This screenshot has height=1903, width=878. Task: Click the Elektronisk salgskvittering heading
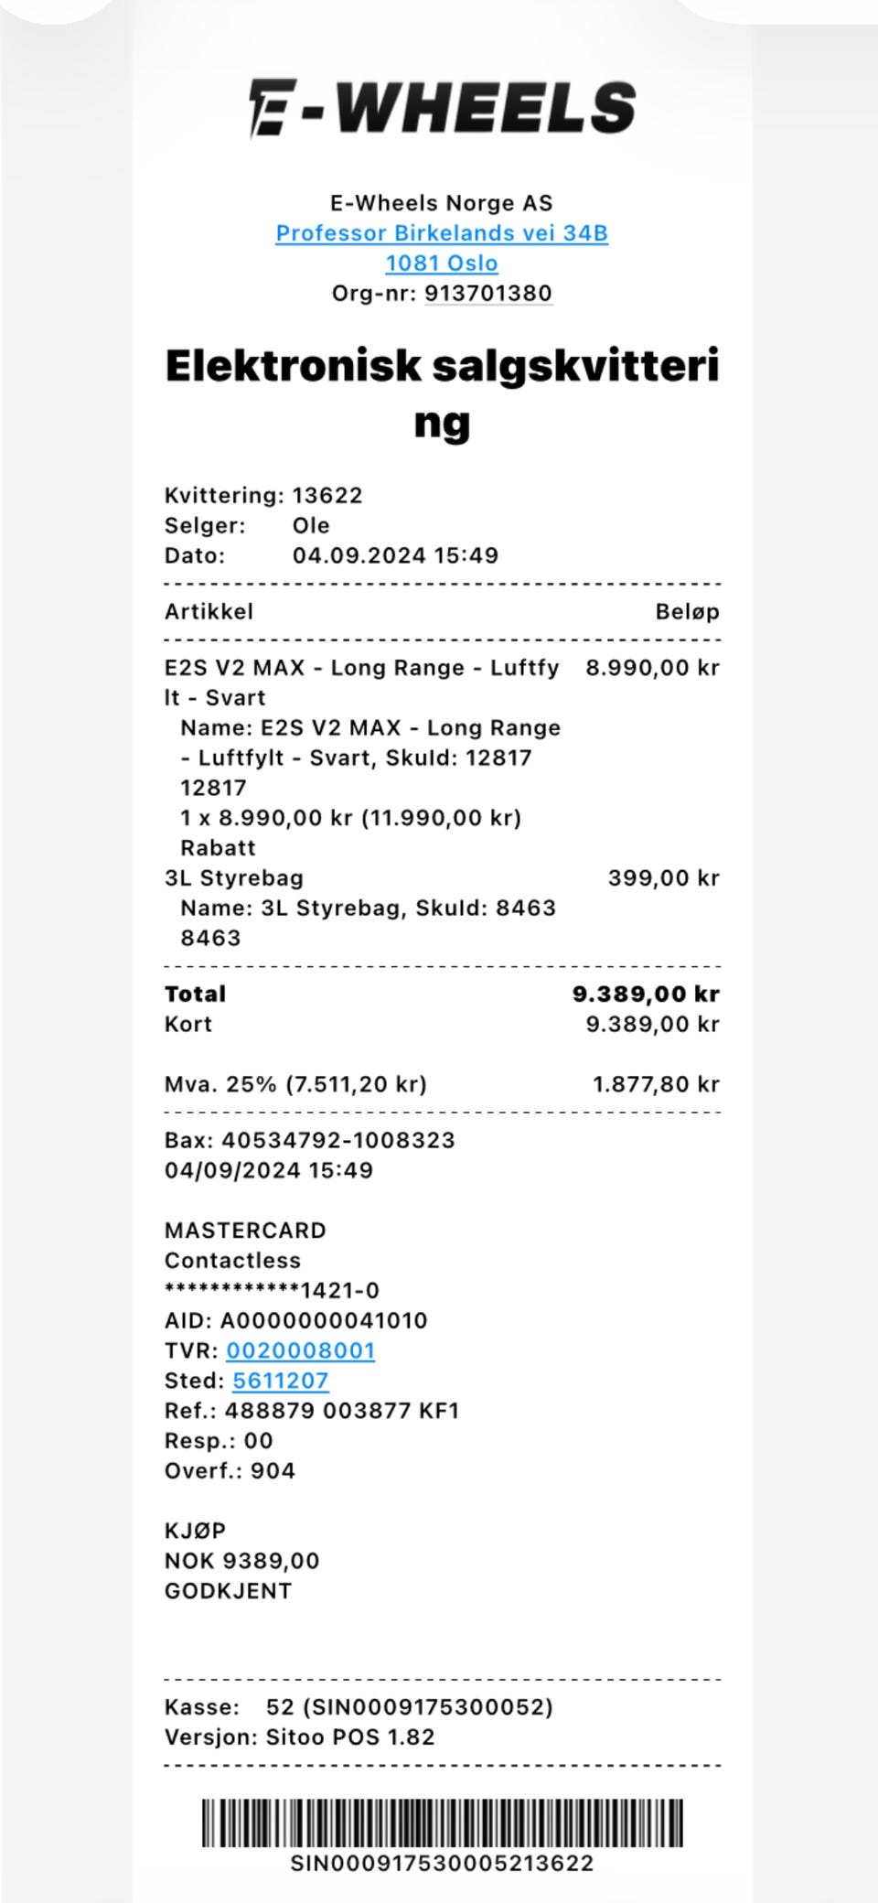point(442,393)
